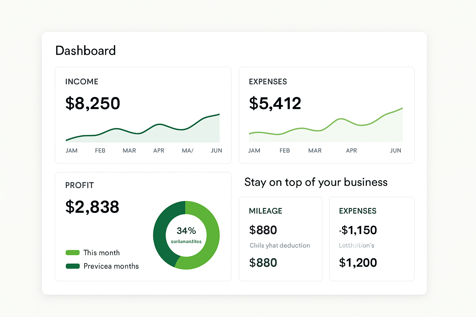Select FEB on the income chart axis

pyautogui.click(x=100, y=150)
